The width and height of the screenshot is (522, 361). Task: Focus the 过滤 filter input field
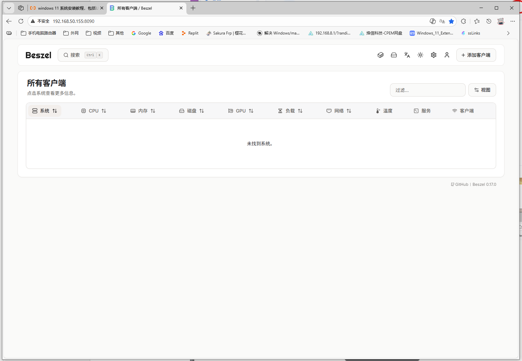[427, 90]
